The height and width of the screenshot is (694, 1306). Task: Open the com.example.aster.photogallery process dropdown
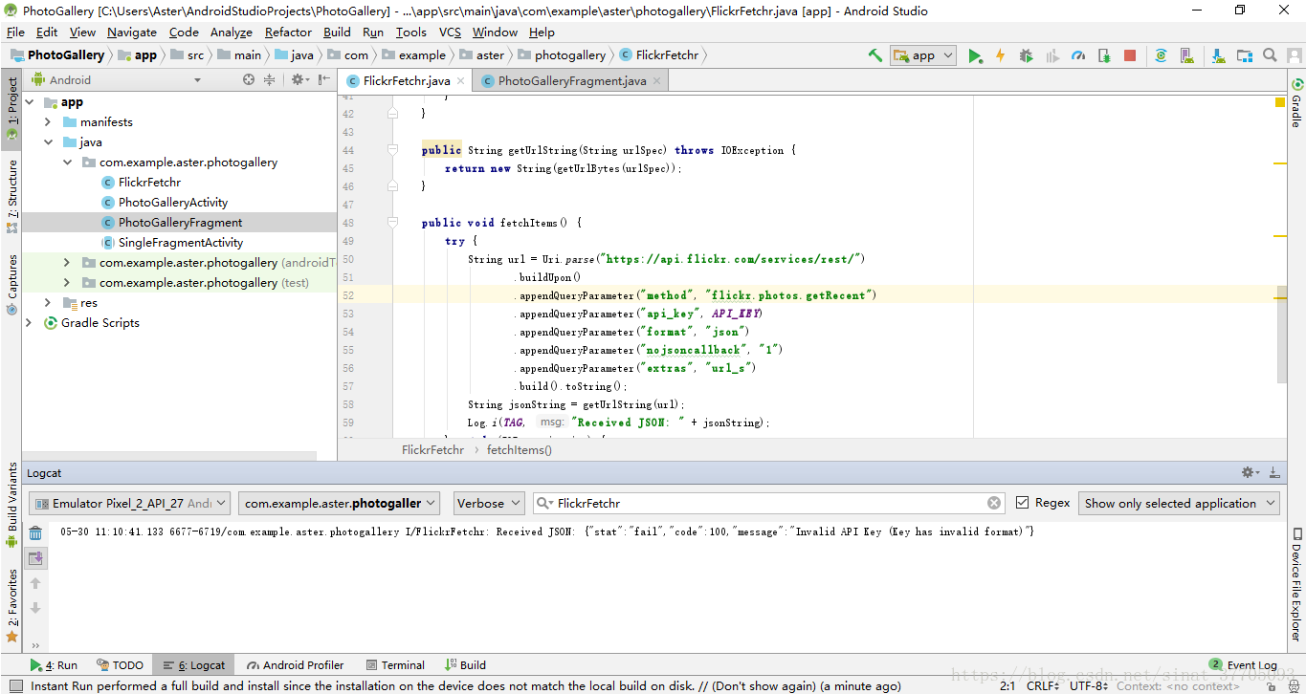(x=340, y=503)
